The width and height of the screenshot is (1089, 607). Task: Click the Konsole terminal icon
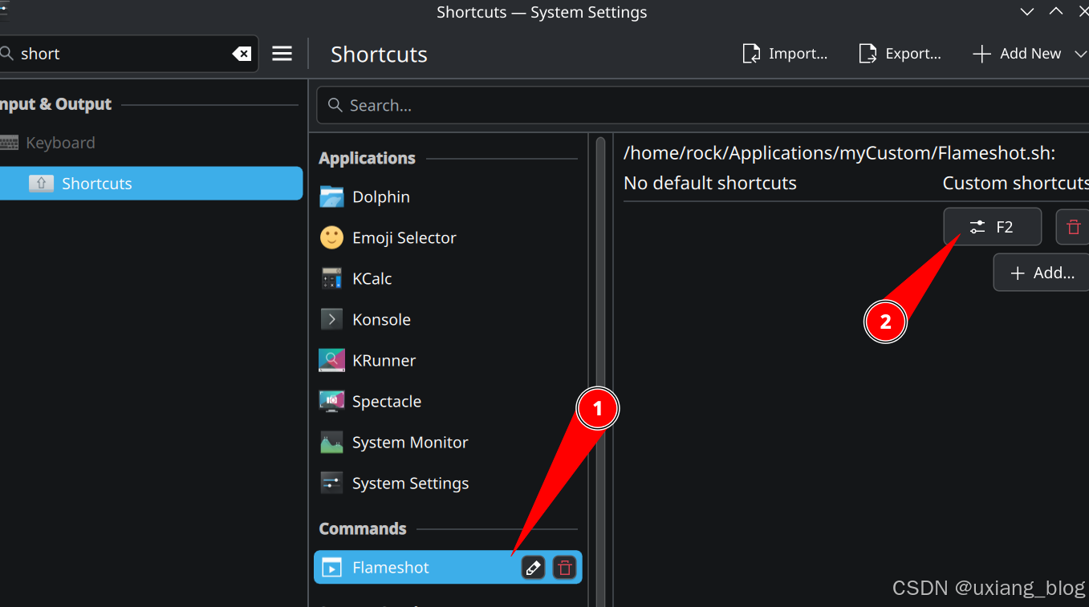331,319
